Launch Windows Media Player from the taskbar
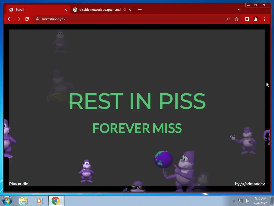Screen dimensions: 274x206 (40, 201)
